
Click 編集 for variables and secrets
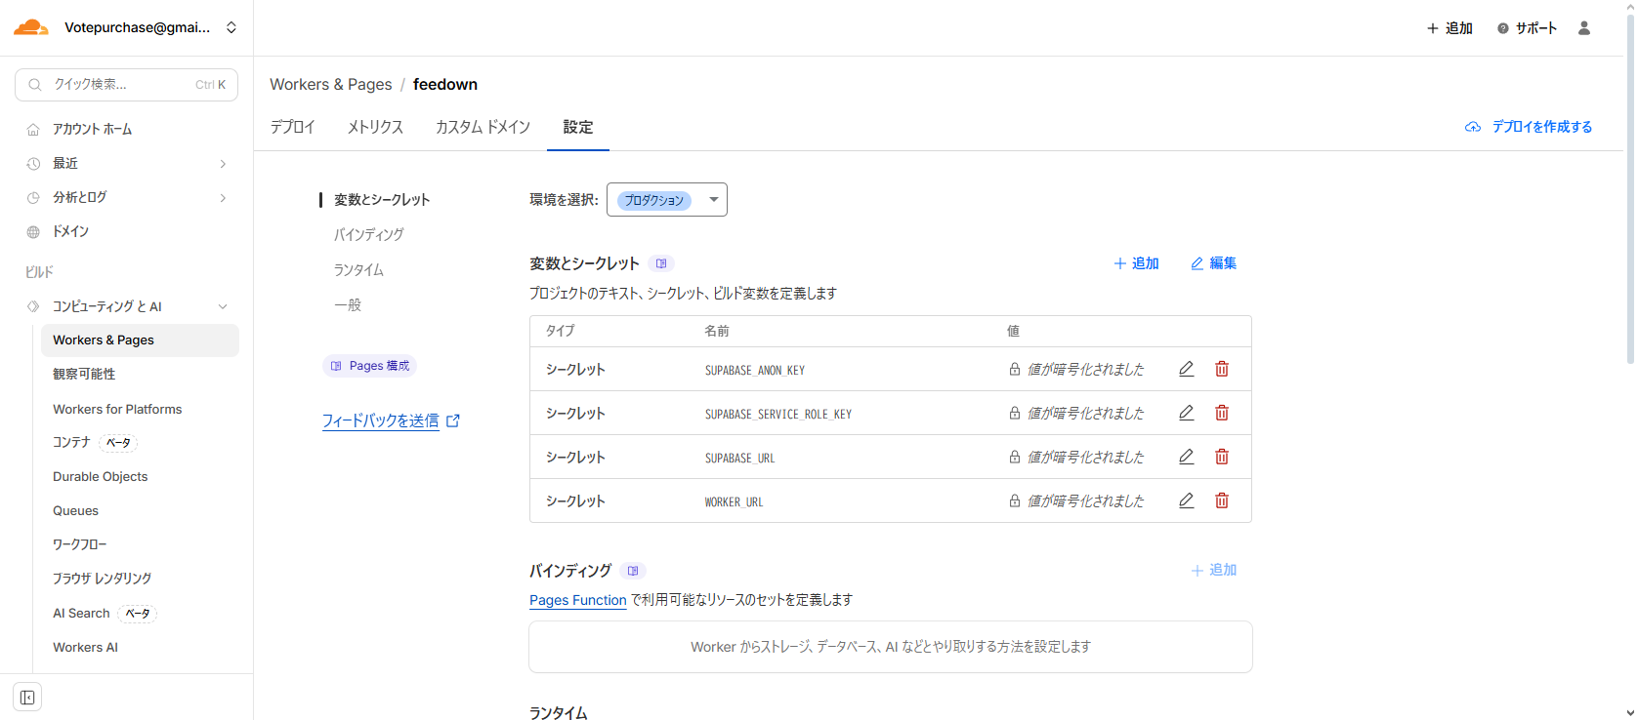coord(1213,263)
